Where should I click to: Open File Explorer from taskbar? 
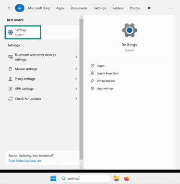116,178
